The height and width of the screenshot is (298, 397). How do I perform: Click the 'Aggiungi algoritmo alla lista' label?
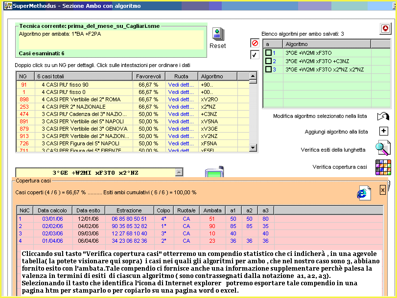[336, 132]
